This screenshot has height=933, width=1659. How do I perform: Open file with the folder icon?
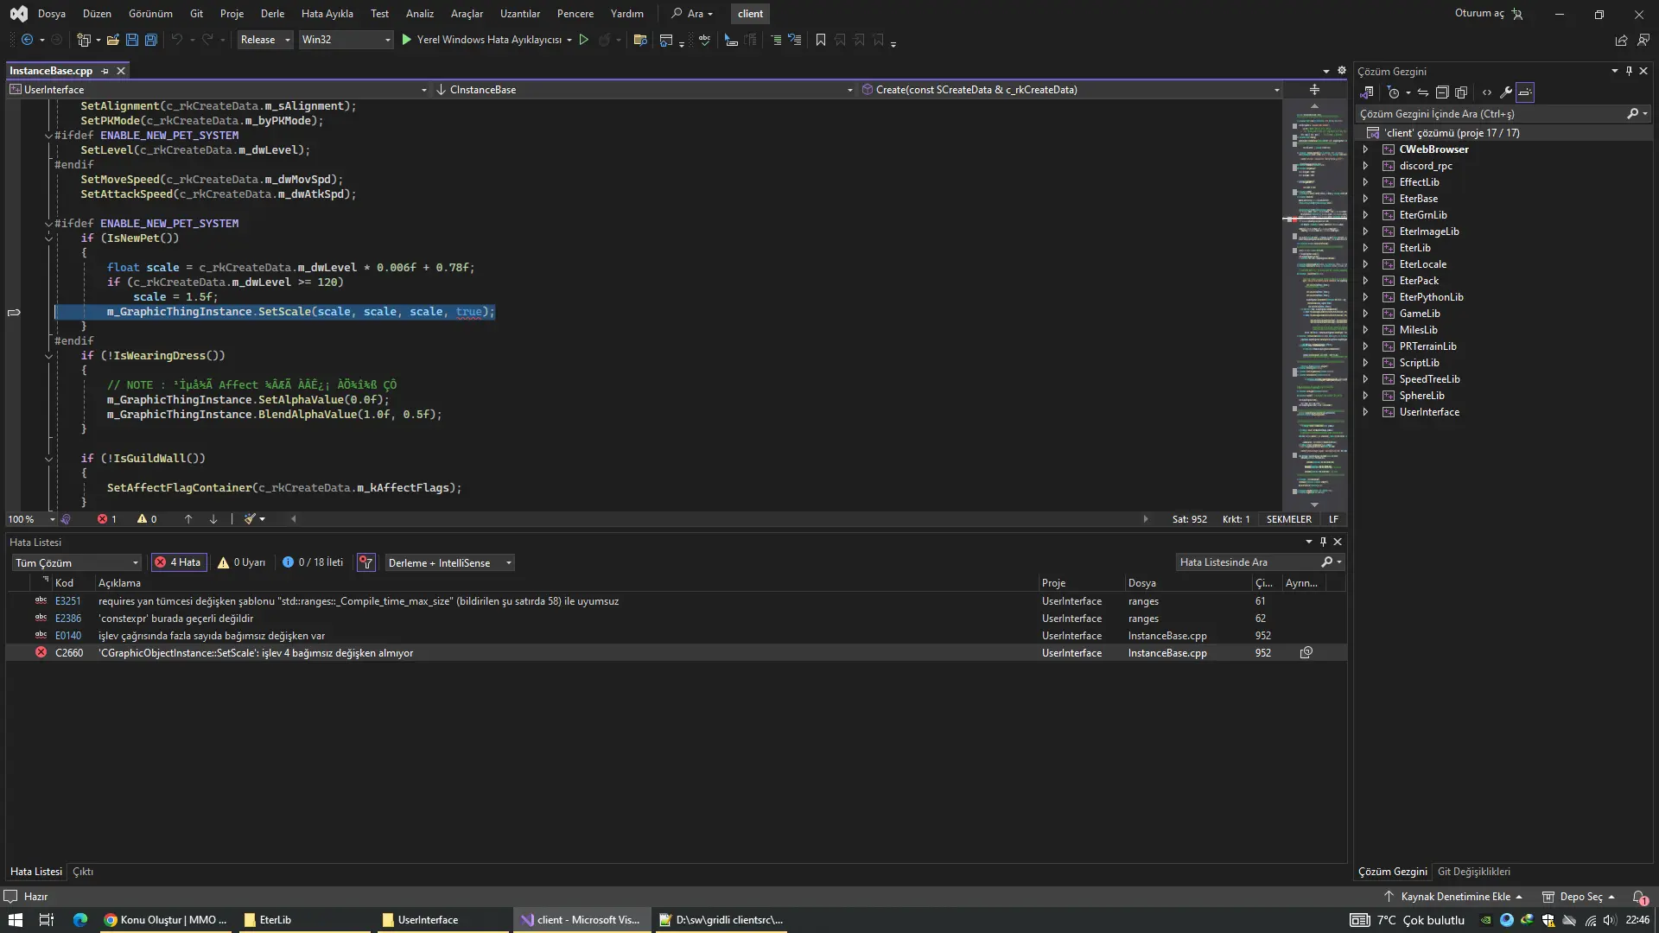click(x=112, y=40)
